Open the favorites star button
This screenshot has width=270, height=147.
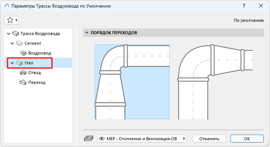coord(12,20)
